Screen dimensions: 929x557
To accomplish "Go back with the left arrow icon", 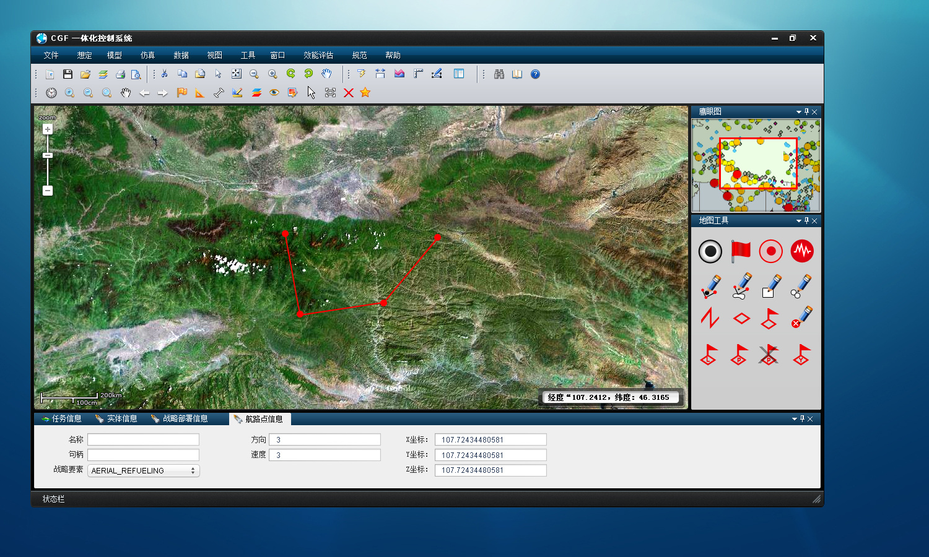I will click(x=144, y=93).
